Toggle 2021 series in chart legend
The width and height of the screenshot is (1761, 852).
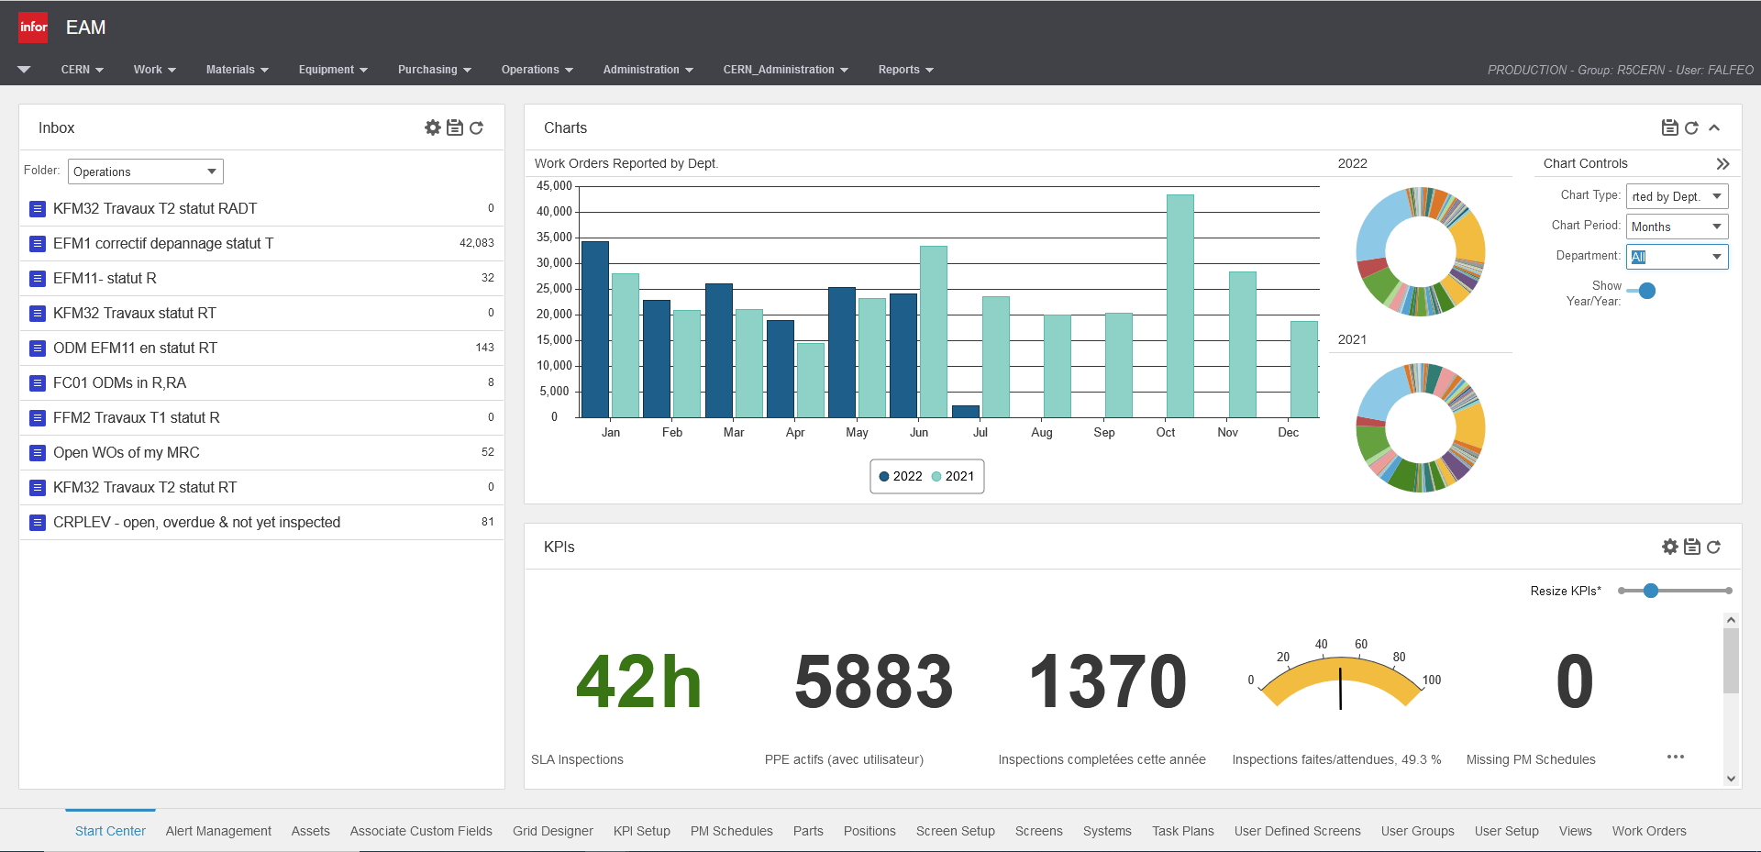(953, 476)
